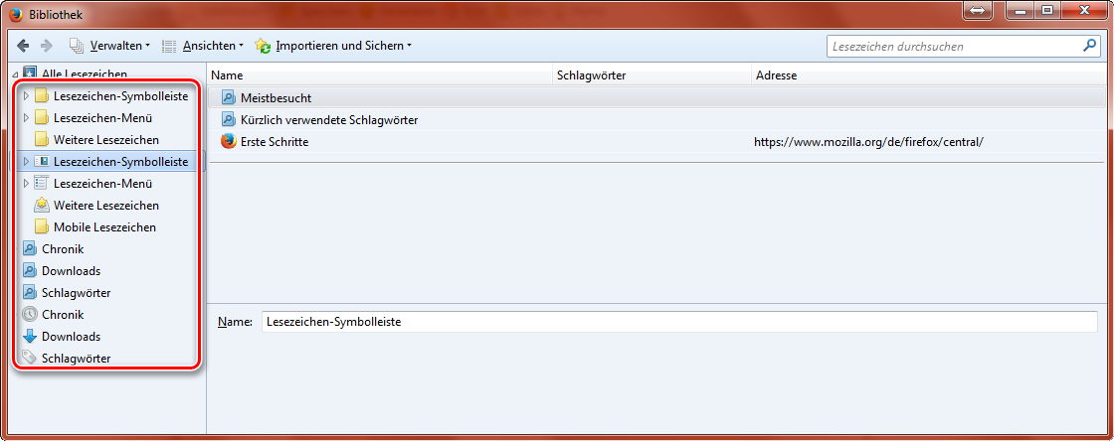Select the Erste Schritte Firefox bookmark
This screenshot has width=1115, height=442.
pyautogui.click(x=274, y=142)
